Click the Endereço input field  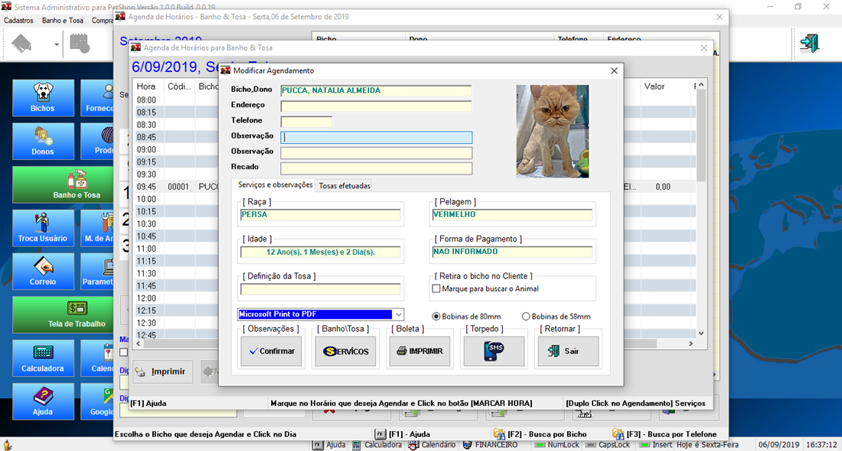pyautogui.click(x=376, y=106)
